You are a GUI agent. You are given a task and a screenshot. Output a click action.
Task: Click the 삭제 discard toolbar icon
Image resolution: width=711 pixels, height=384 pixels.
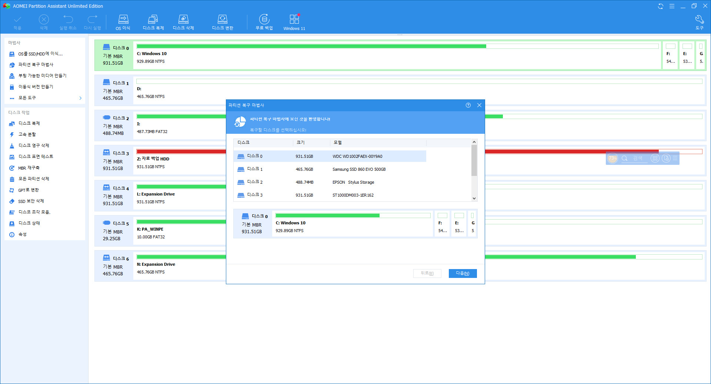pos(44,23)
